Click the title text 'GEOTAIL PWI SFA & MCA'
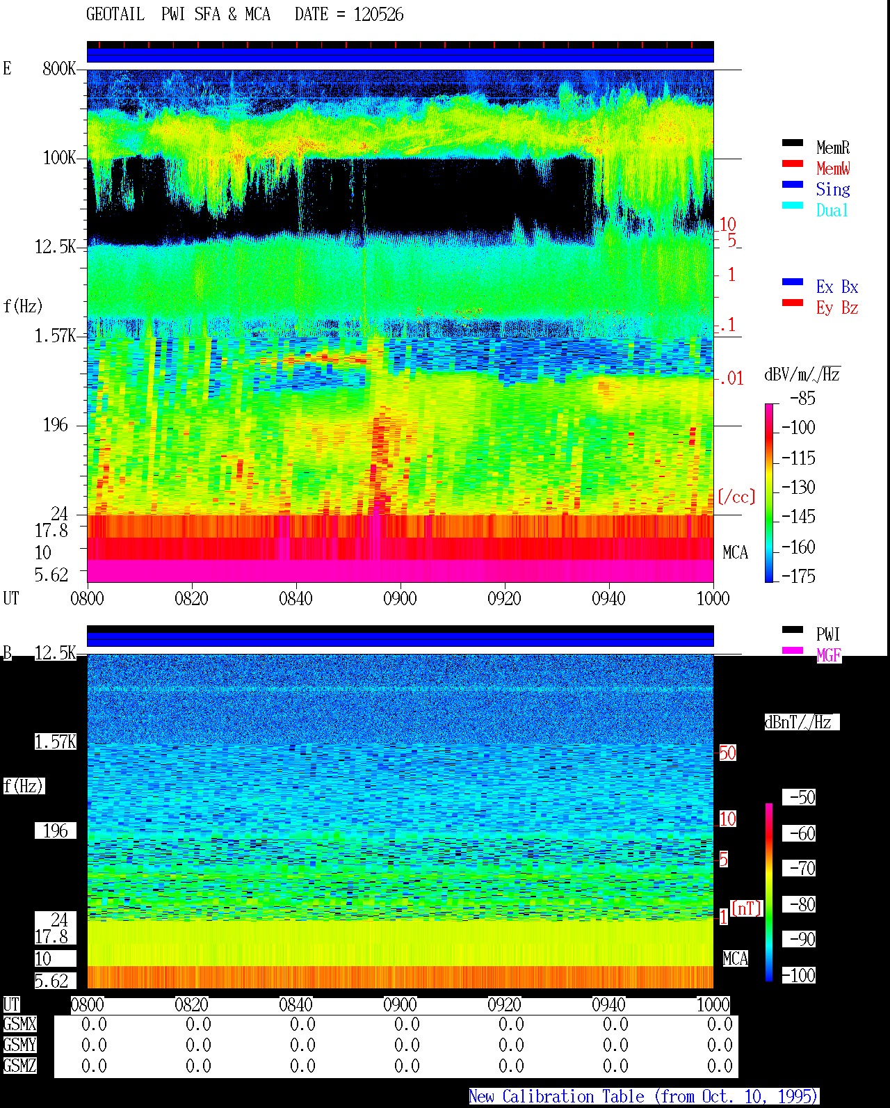 click(178, 15)
